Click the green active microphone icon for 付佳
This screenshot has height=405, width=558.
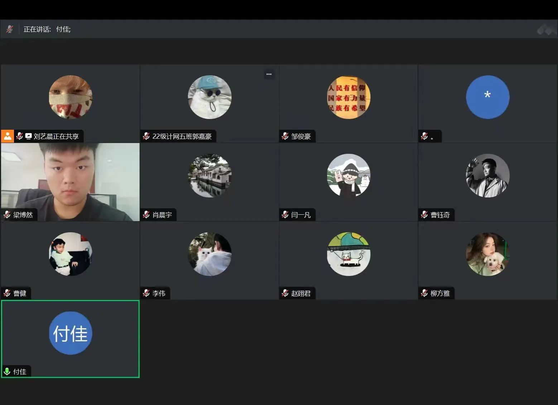(7, 372)
